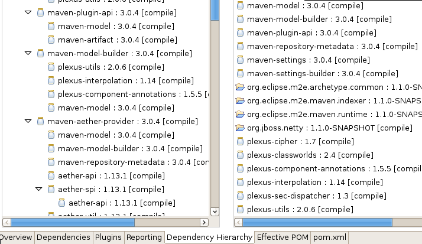Show the Effective POM tab
The image size is (422, 244).
point(283,238)
